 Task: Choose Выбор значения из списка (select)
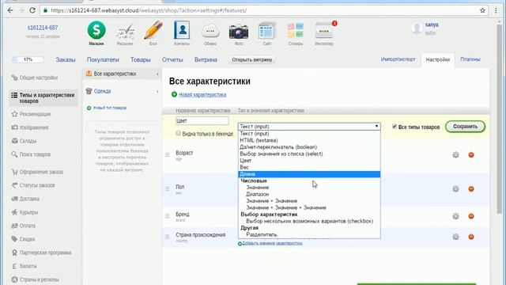(x=309, y=154)
